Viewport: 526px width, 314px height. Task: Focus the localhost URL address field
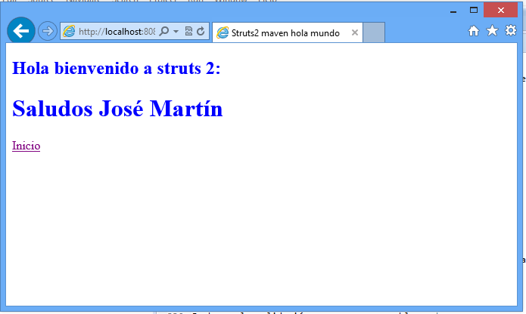[117, 32]
